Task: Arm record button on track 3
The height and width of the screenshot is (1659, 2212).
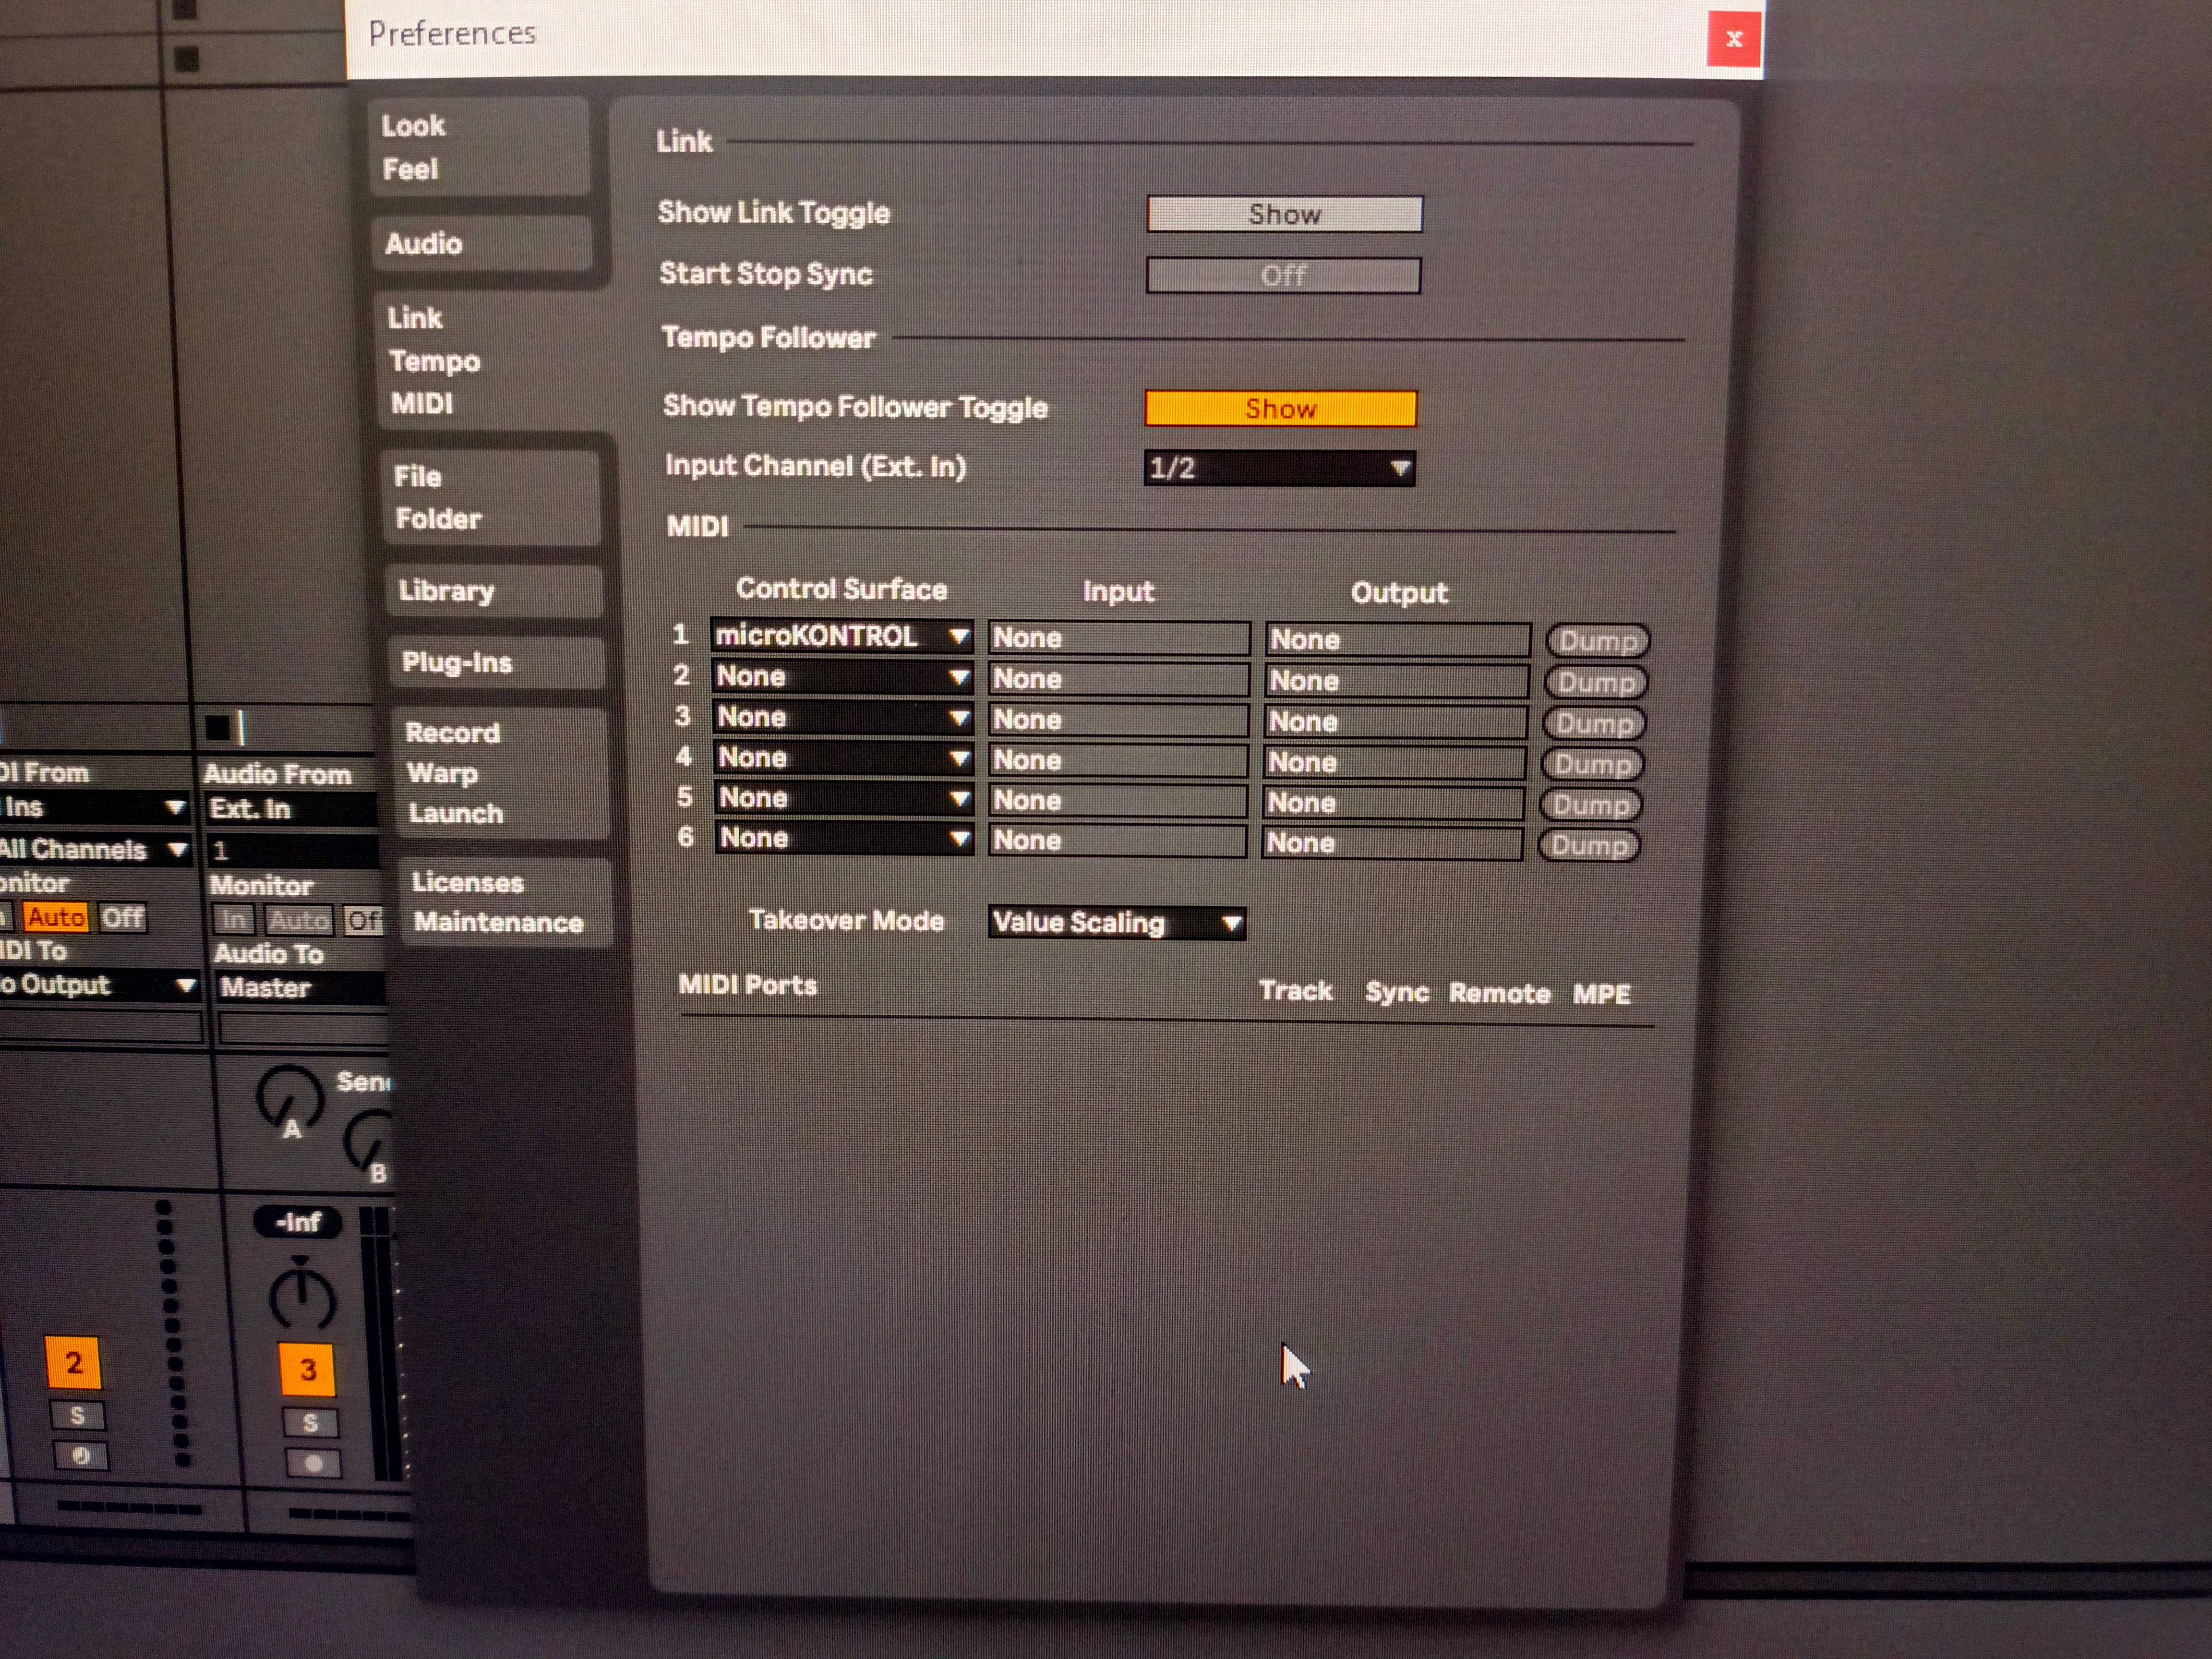Action: pyautogui.click(x=313, y=1464)
